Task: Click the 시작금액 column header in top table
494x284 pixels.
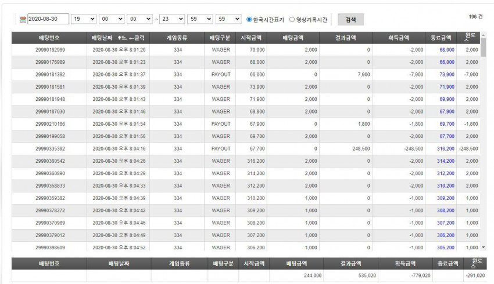Action: 251,38
